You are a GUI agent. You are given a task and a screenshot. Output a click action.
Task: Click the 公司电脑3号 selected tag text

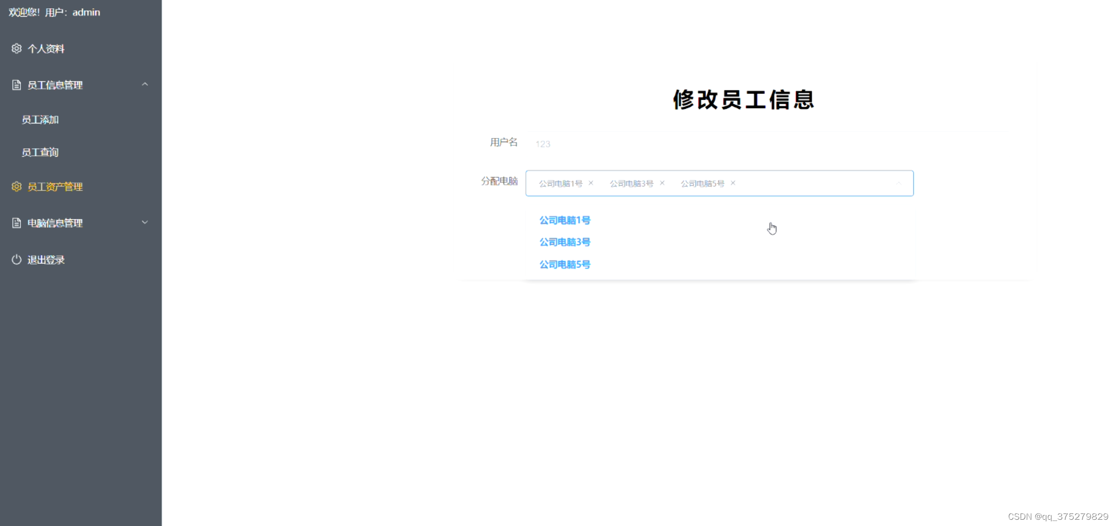(x=631, y=183)
